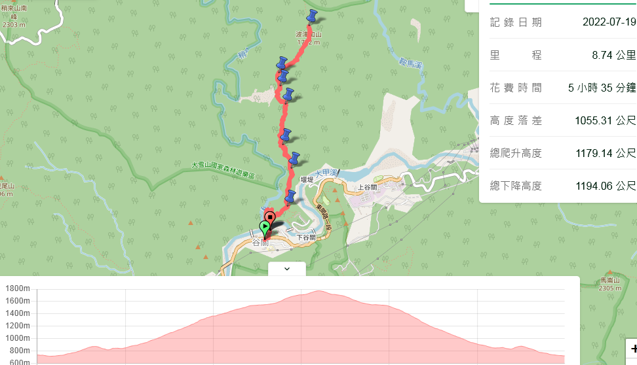The height and width of the screenshot is (365, 637).
Task: Click the 稍來山南峰 2303 m peak label
Action: (x=14, y=16)
